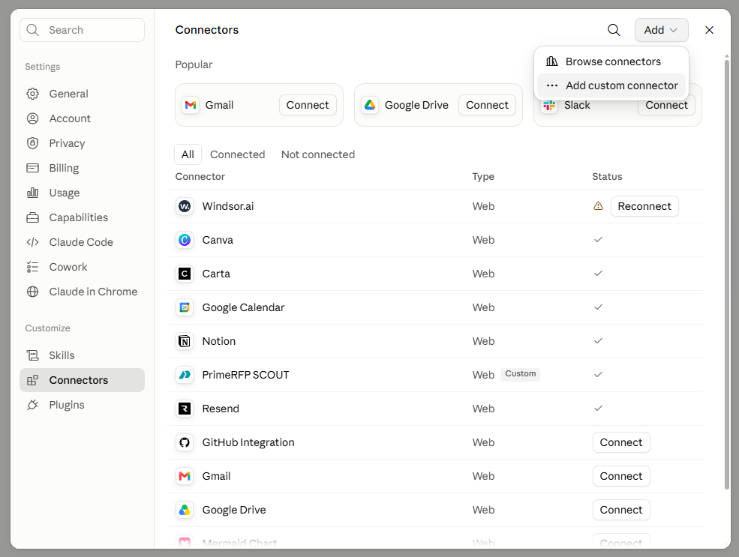Go to Account settings
The height and width of the screenshot is (557, 739).
[x=82, y=118]
